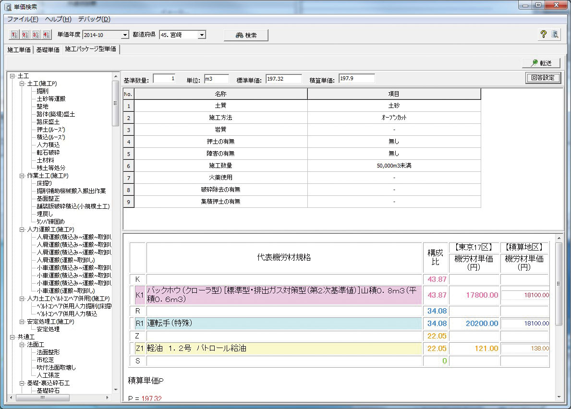Collapse the 土工(施工P) tree node

22,84
